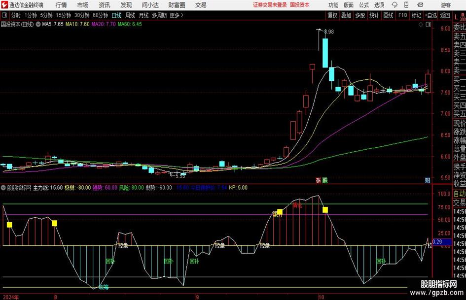Screen dimensions: 466x300
Task: Select the 月线 monthly period tab
Action: (143, 15)
